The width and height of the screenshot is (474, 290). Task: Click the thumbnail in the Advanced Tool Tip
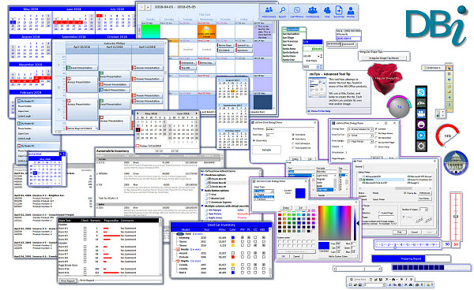(318, 87)
